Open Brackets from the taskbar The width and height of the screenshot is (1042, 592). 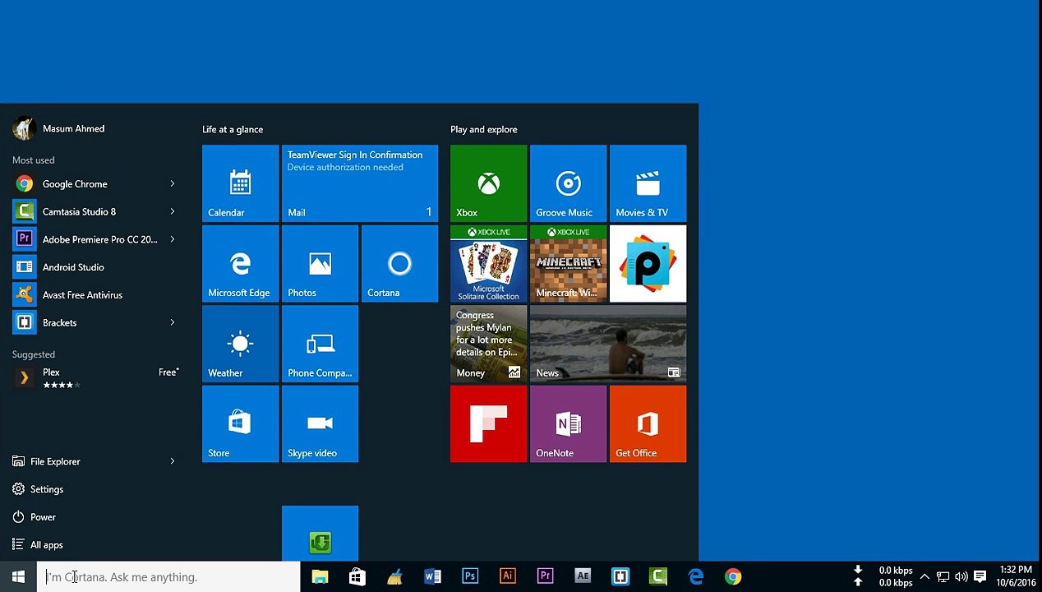(620, 577)
